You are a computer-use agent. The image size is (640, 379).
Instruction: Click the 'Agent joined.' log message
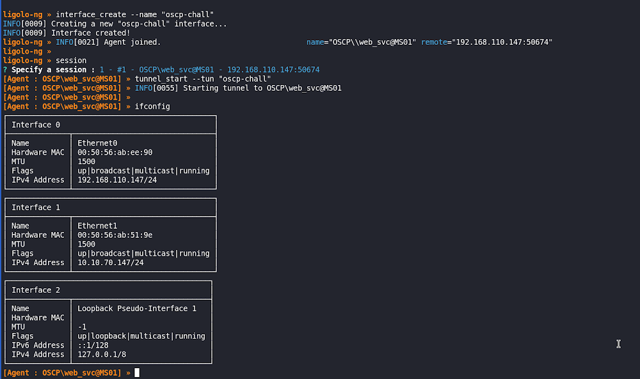[133, 42]
